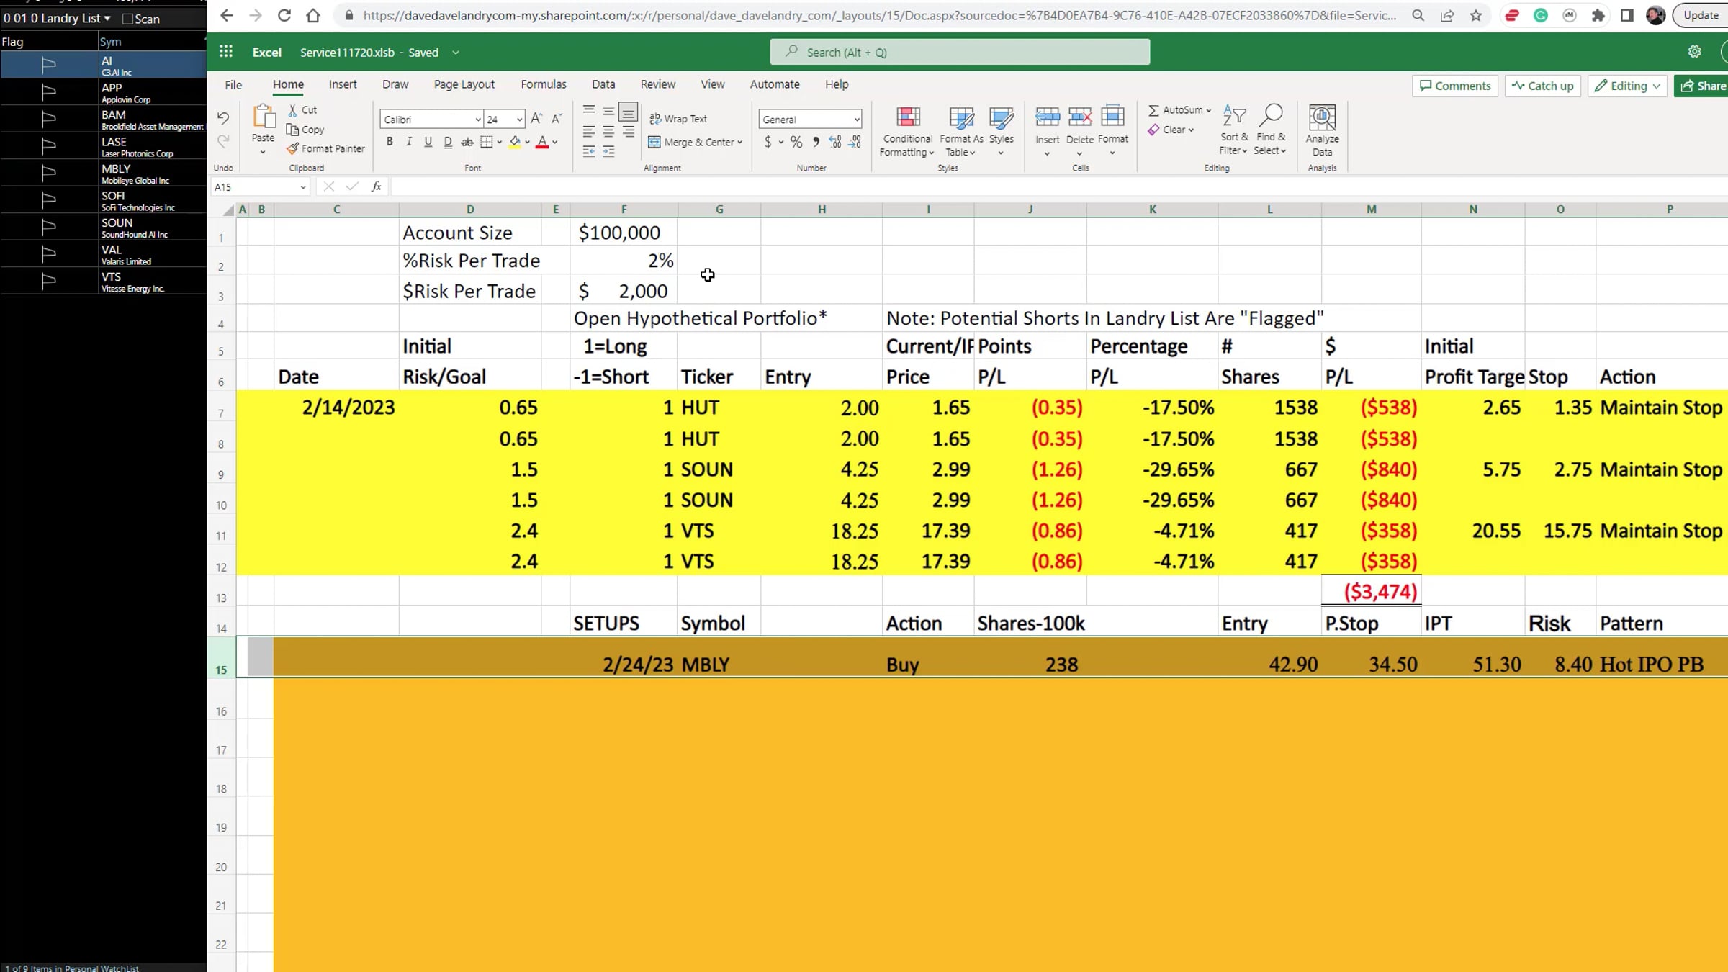This screenshot has width=1728, height=972.
Task: Select the whole sheet via corner triangle
Action: click(228, 210)
